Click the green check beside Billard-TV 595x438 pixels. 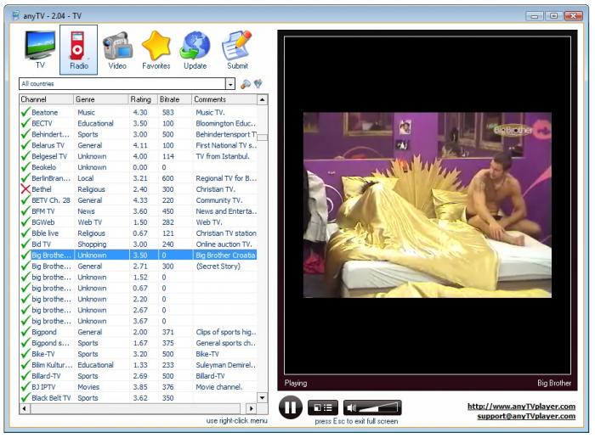coord(25,376)
